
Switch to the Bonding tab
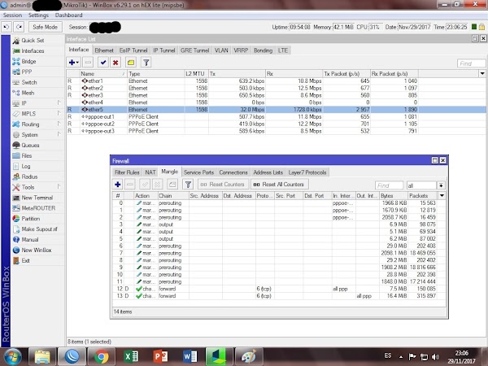(263, 50)
